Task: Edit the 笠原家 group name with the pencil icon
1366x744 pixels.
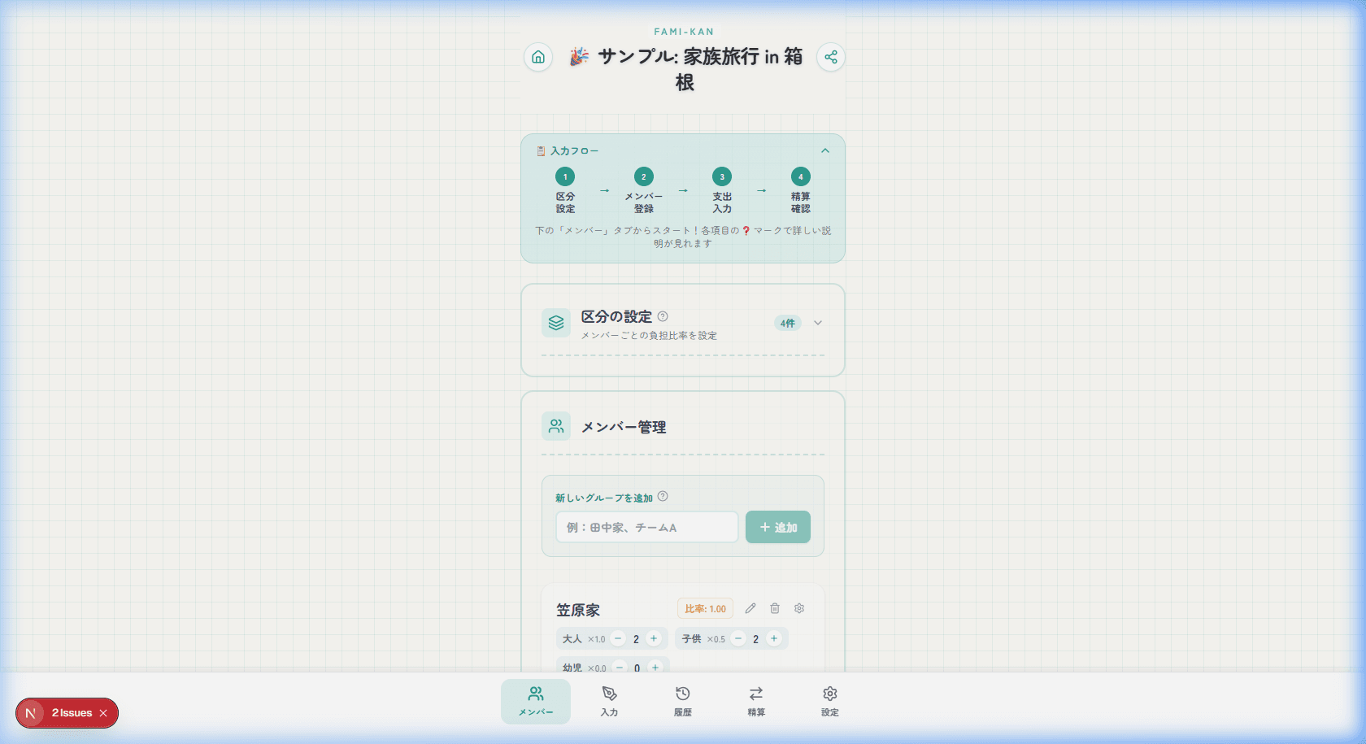Action: coord(750,608)
